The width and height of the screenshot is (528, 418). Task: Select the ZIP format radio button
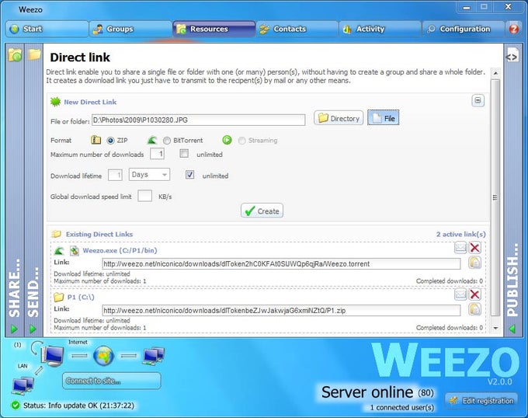click(x=110, y=141)
